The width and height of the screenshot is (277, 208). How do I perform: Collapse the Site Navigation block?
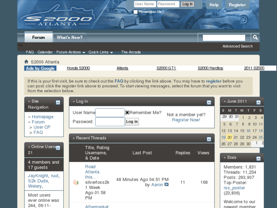pyautogui.click(x=58, y=102)
